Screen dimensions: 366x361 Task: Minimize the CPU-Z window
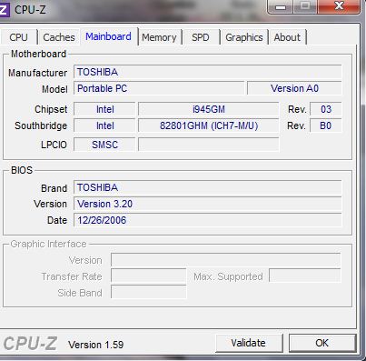pos(281,6)
